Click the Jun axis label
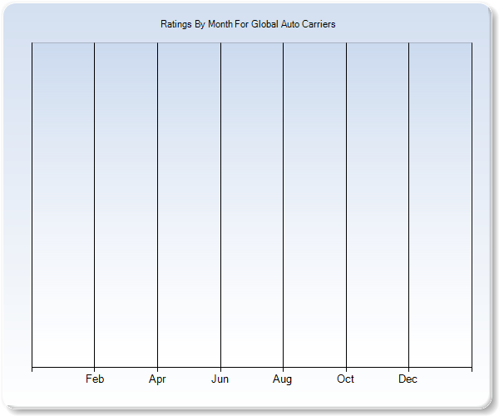The height and width of the screenshot is (416, 499). pyautogui.click(x=220, y=379)
